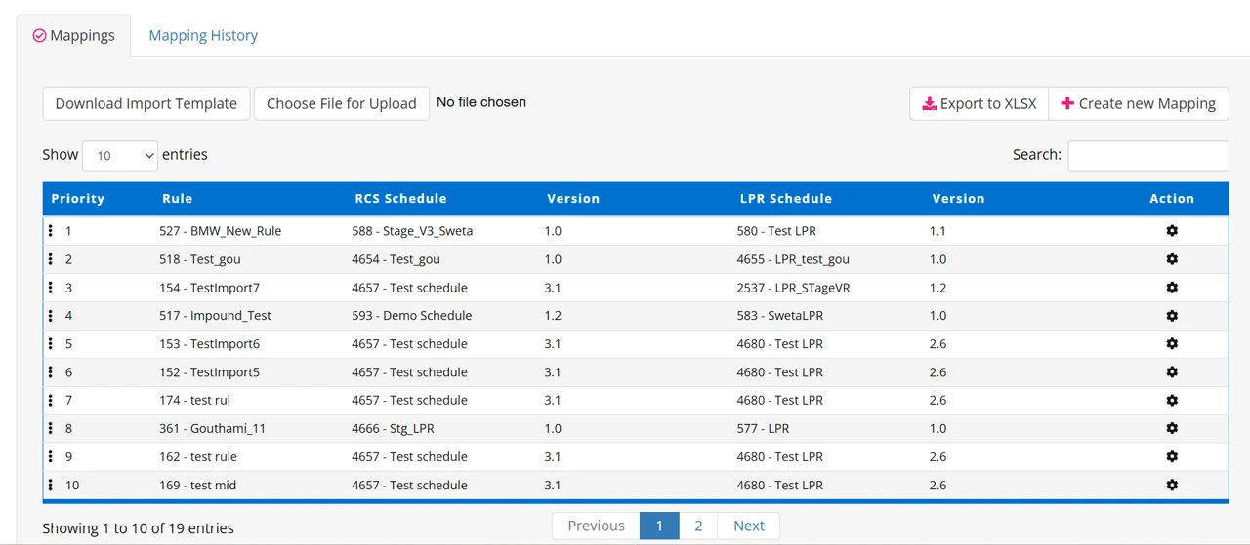The image size is (1250, 545).
Task: Click the cell 2537 - LPR_STageVR
Action: coord(793,288)
